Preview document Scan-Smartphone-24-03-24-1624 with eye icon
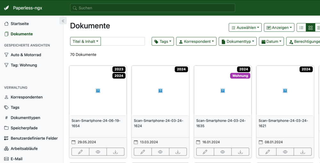320x163 pixels. tap(160, 152)
